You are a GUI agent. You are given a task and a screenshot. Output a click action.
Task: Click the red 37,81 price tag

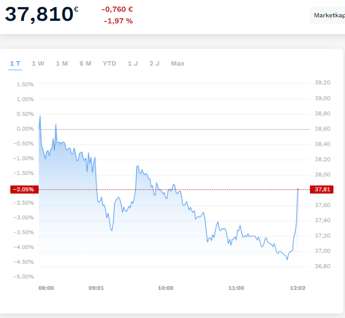322,189
